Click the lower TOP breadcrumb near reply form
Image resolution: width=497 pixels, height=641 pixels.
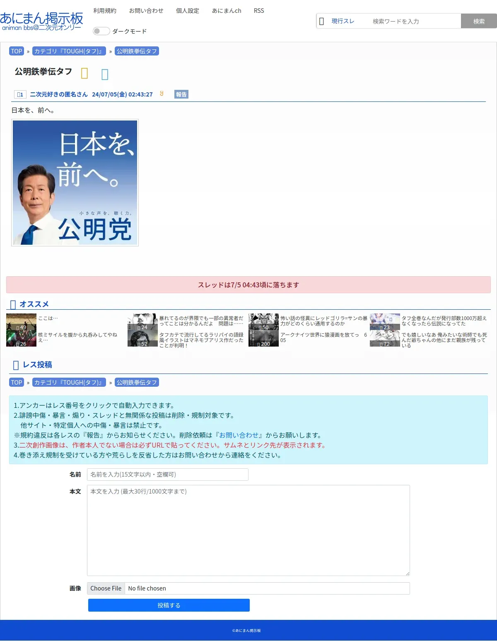click(17, 383)
